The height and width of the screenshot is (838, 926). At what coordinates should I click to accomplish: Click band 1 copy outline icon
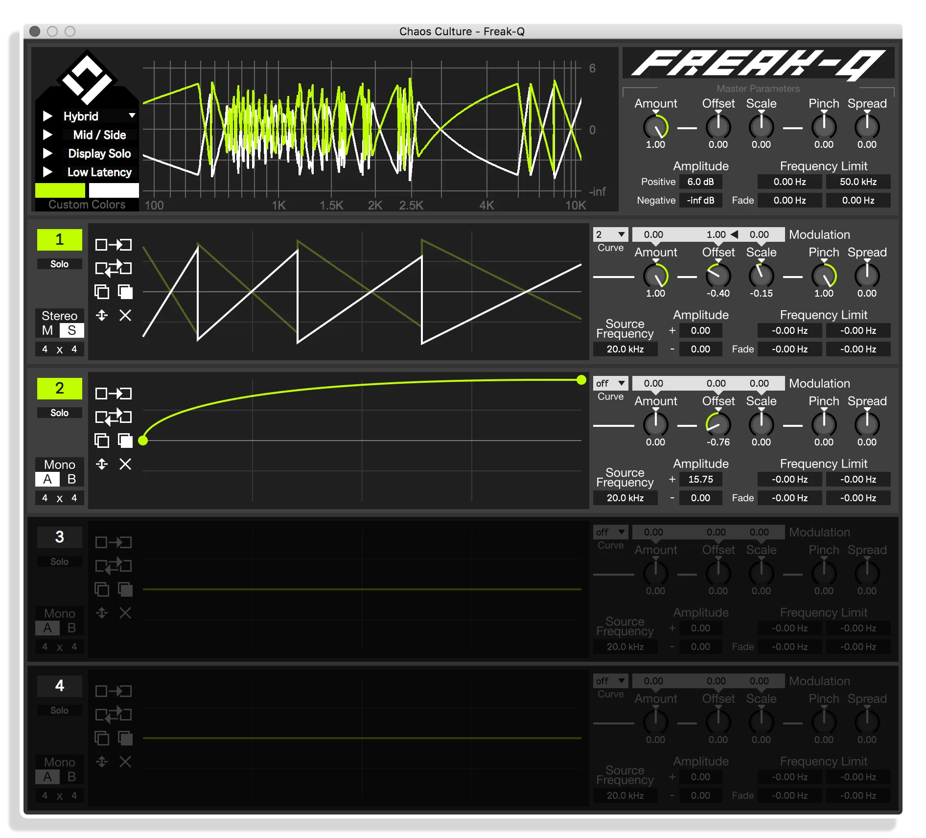click(102, 292)
